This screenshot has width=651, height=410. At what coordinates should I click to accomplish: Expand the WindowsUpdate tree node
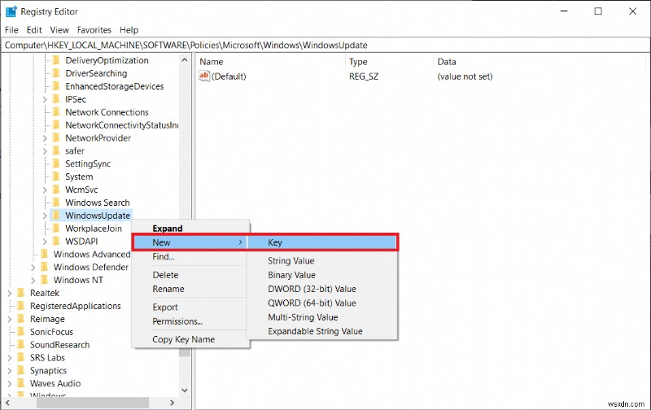click(x=45, y=216)
